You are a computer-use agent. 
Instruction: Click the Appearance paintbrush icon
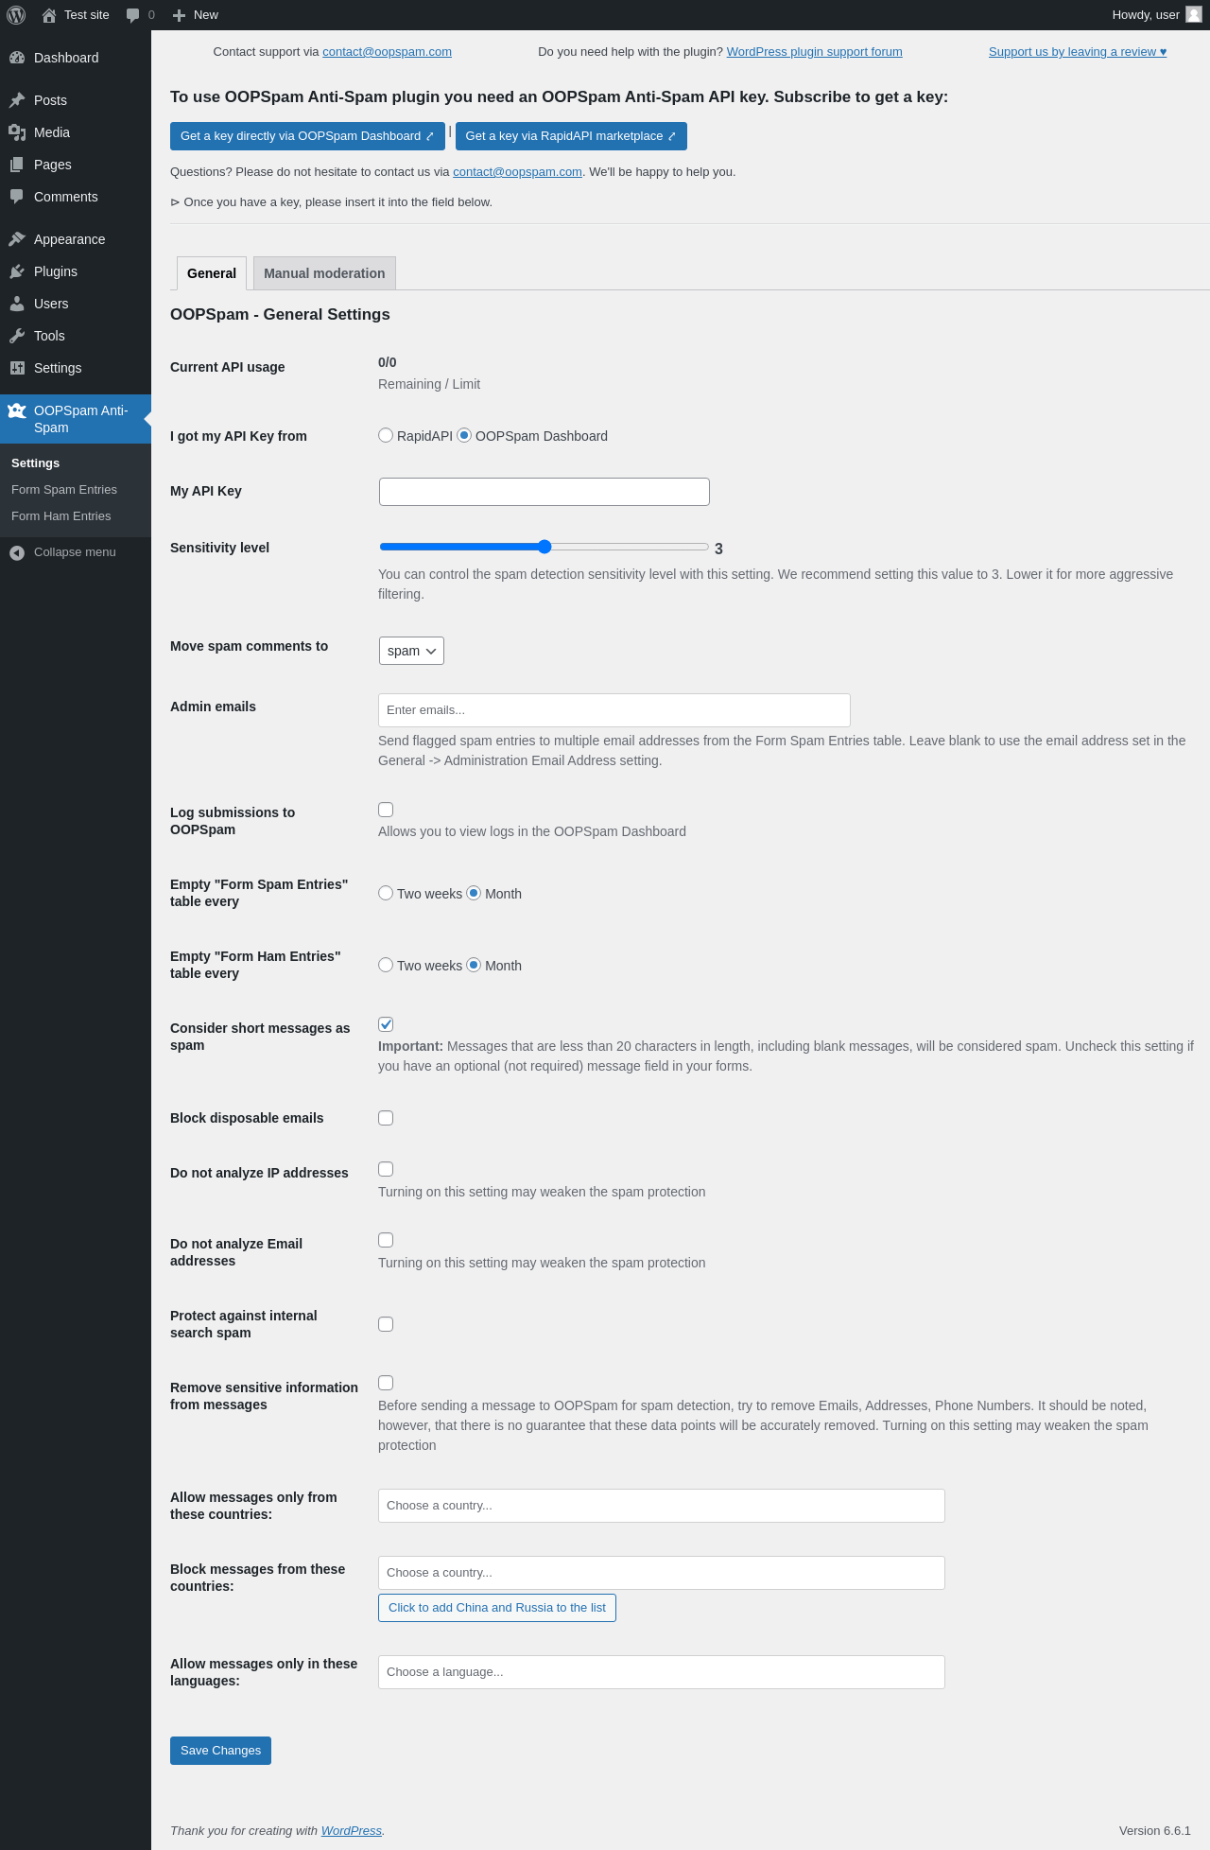(x=17, y=239)
